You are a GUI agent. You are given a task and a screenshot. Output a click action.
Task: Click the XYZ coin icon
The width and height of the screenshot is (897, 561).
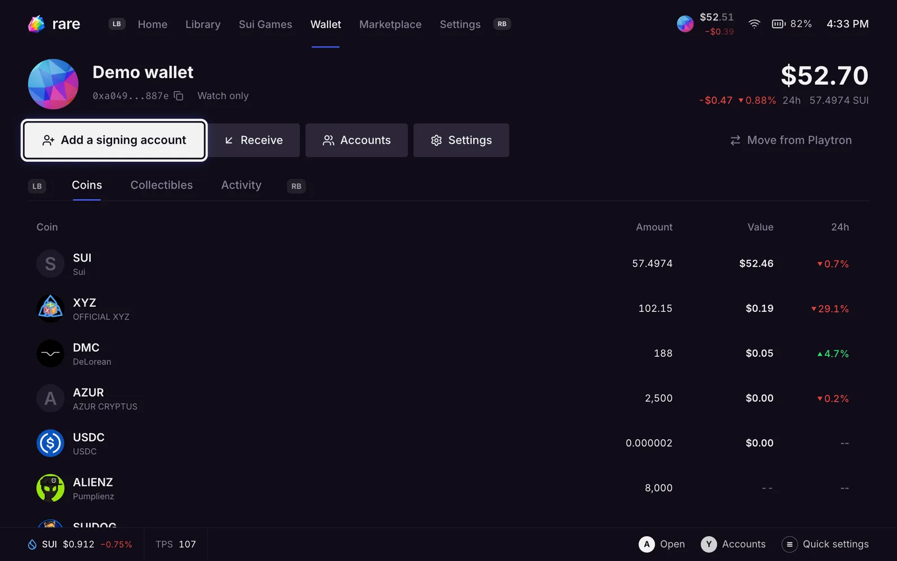pos(50,309)
